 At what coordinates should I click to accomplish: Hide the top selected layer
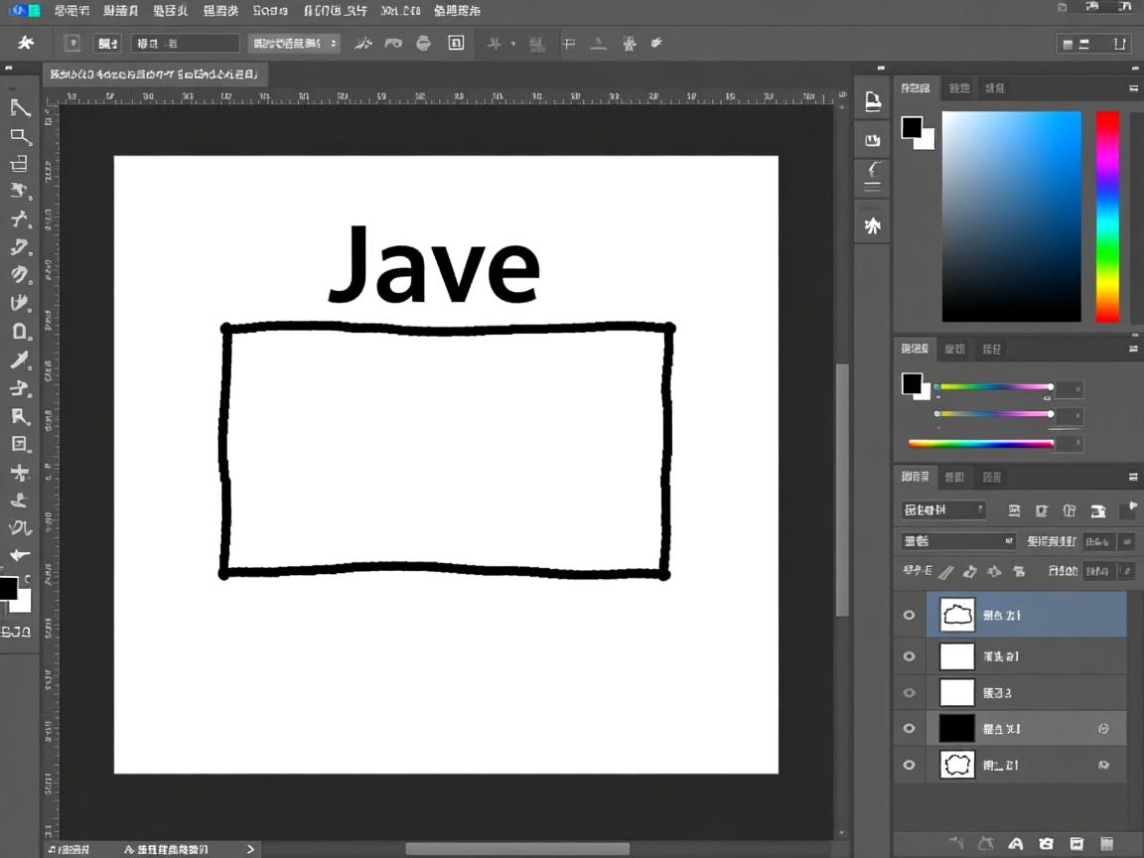click(x=909, y=614)
